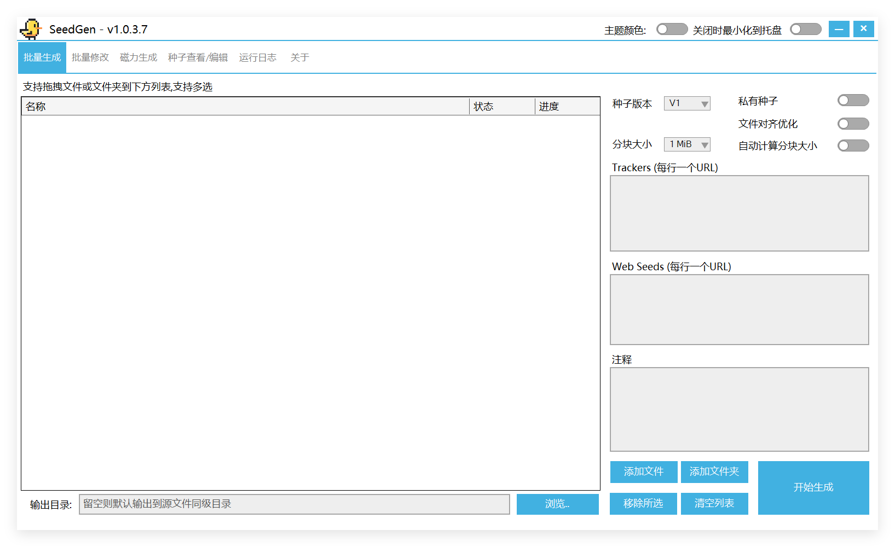This screenshot has width=895, height=547.
Task: Toggle the 主题颜色 switch
Action: 672,28
